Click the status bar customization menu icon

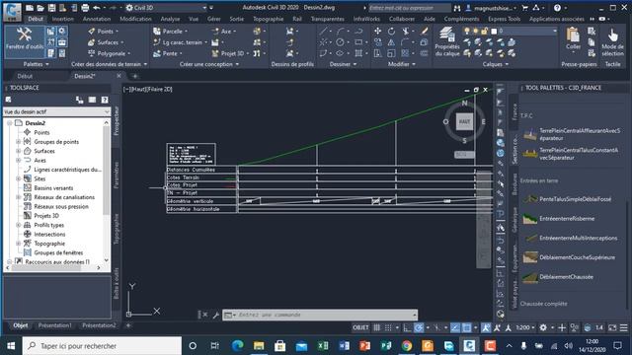pyautogui.click(x=623, y=327)
